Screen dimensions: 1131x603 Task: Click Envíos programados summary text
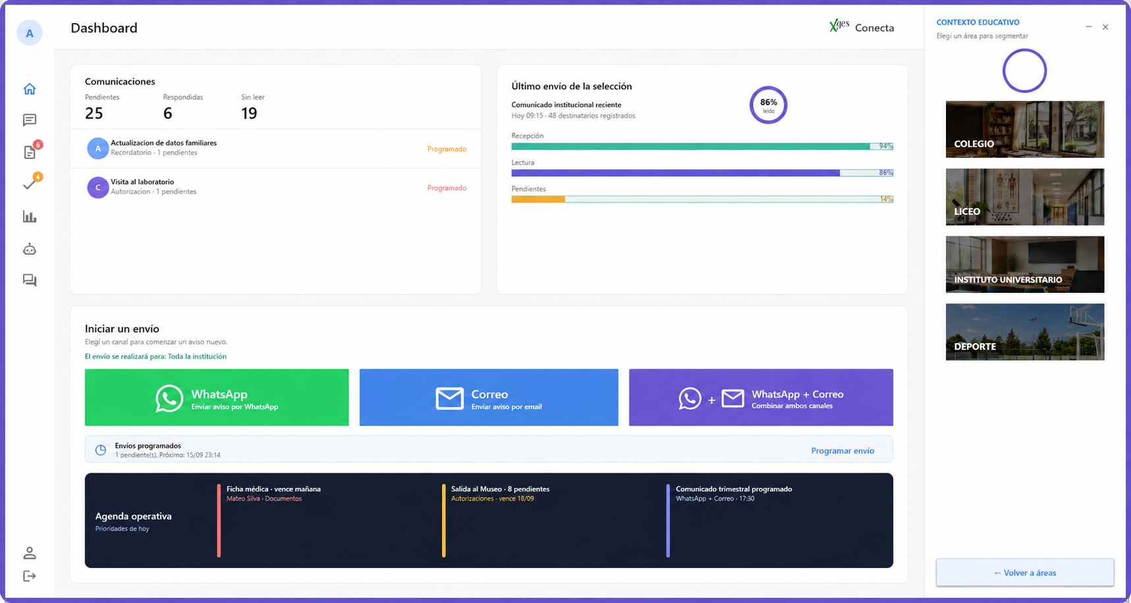coord(167,450)
